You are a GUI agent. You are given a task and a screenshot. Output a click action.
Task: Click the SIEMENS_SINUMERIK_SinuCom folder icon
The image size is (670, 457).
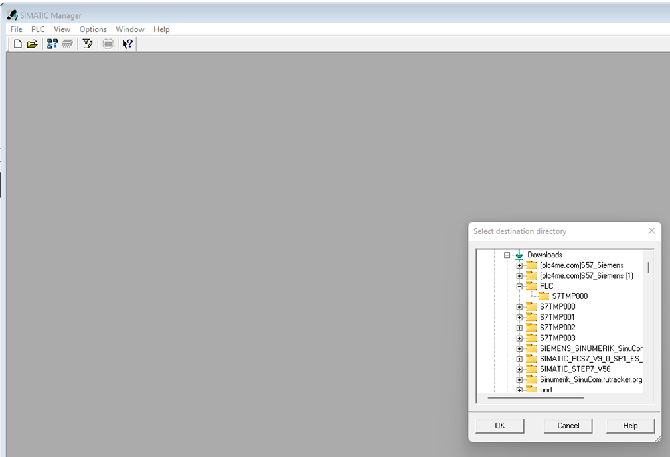click(531, 348)
